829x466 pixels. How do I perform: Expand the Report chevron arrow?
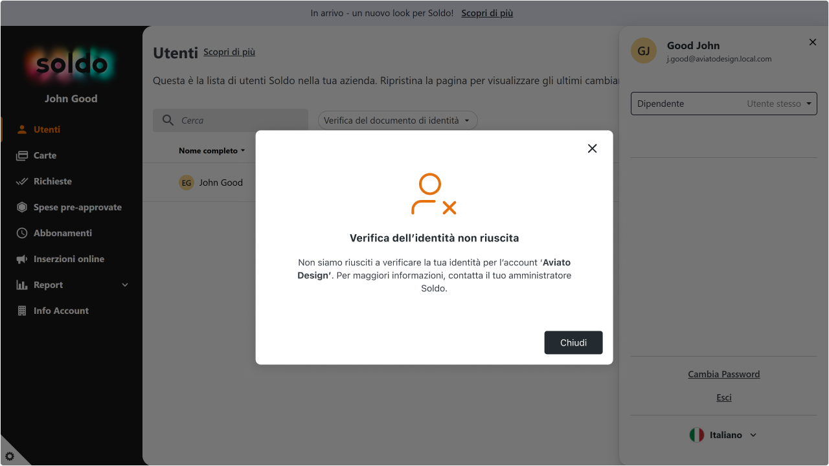[x=125, y=285]
